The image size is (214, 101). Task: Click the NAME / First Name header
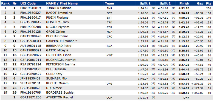[62, 3]
